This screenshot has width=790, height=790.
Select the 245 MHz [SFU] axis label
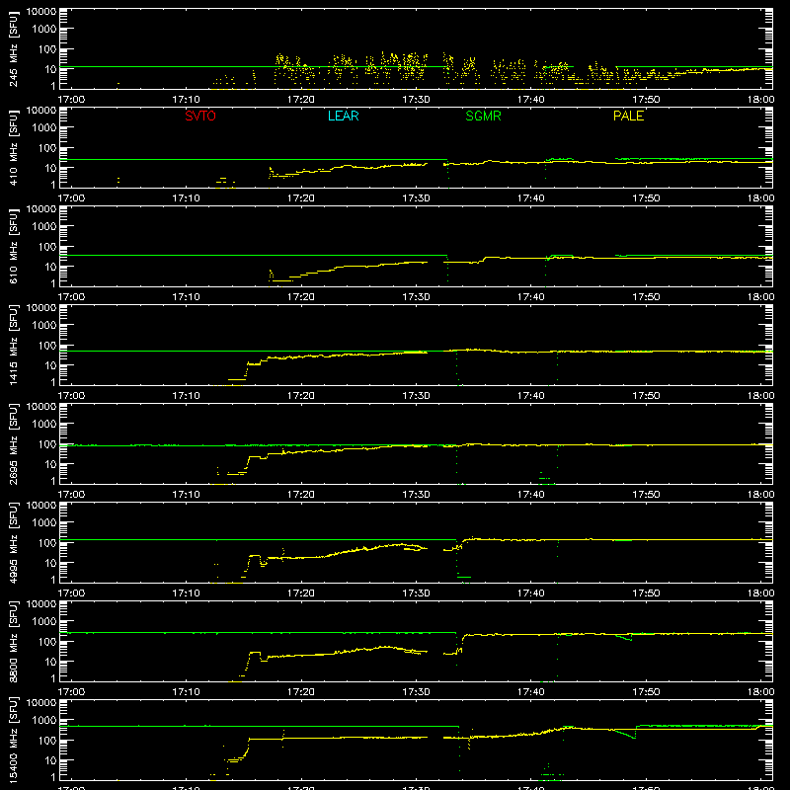[14, 49]
